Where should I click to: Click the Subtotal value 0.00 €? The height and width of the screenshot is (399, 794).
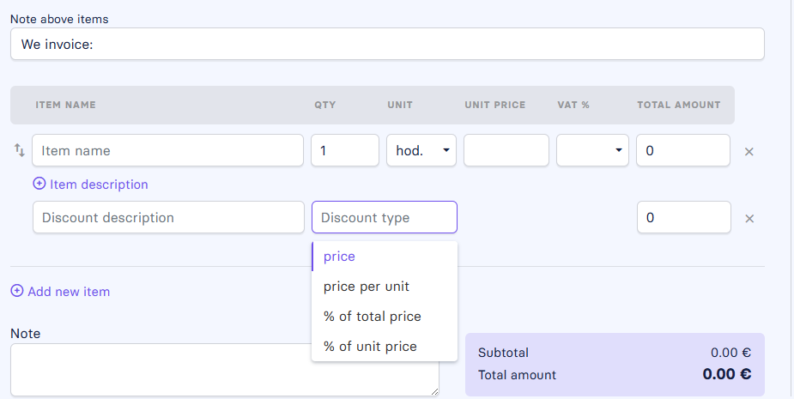(730, 353)
